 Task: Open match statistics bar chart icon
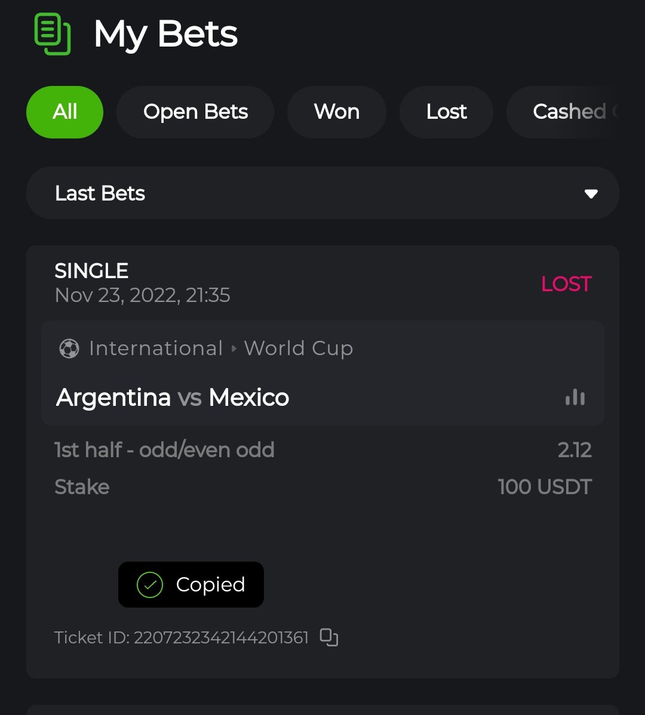(575, 397)
